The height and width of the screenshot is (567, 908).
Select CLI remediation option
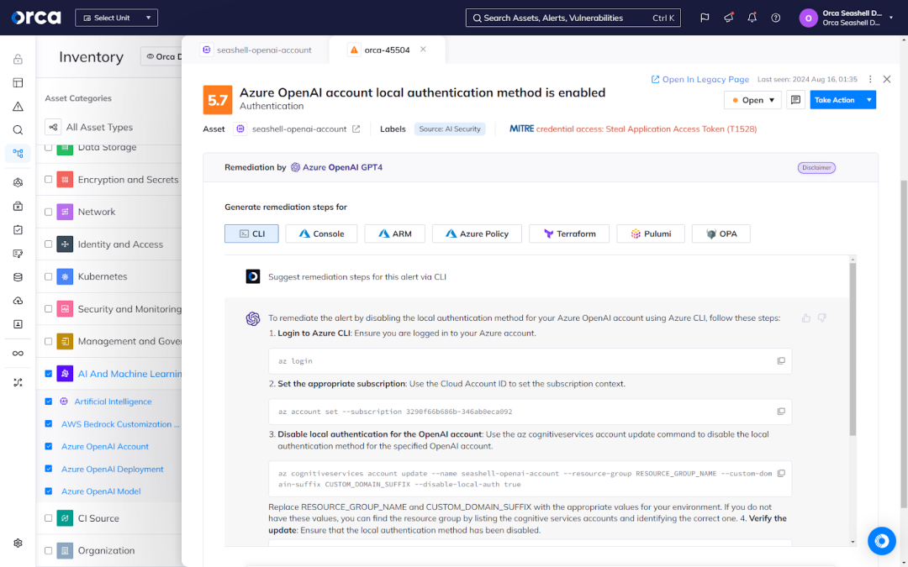(251, 234)
